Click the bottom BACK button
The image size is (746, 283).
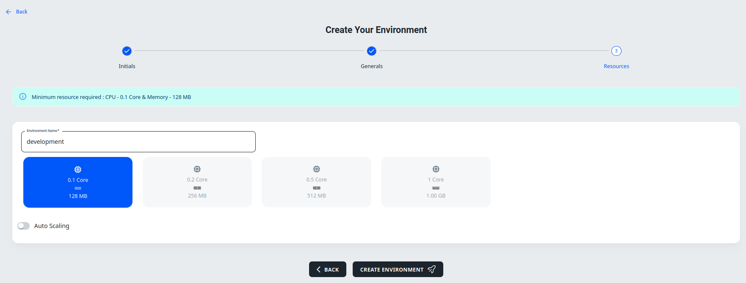328,269
